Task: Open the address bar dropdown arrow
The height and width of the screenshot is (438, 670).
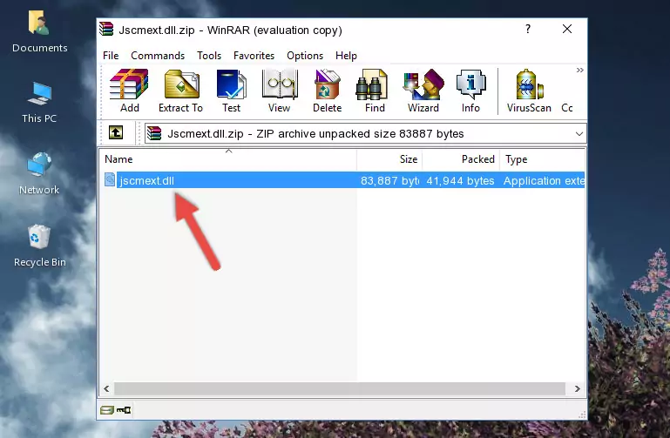Action: point(579,133)
